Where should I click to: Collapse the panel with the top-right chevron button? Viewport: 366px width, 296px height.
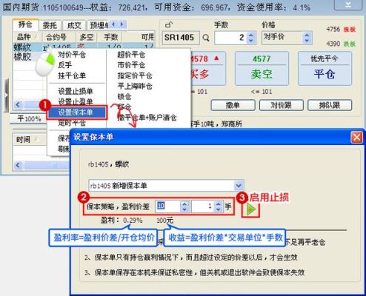click(x=347, y=4)
